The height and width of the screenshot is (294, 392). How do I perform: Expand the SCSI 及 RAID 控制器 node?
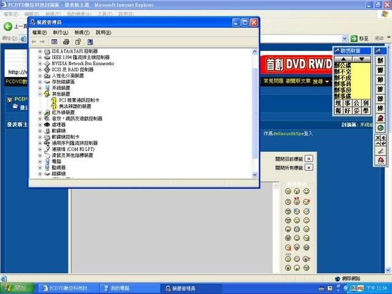point(40,69)
